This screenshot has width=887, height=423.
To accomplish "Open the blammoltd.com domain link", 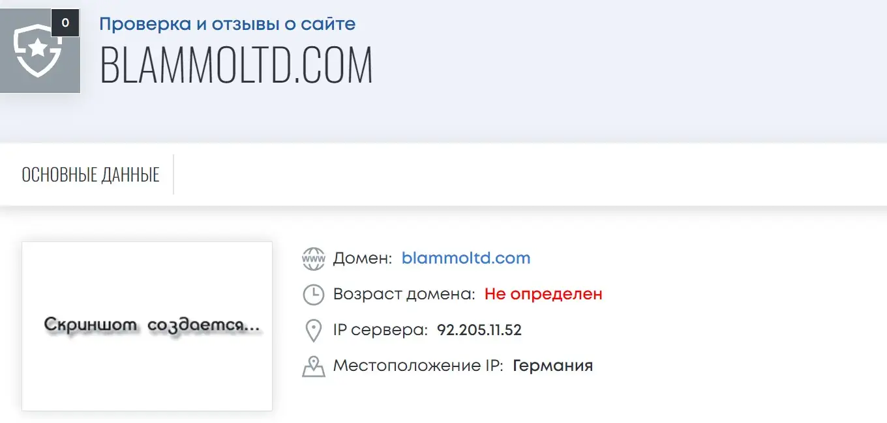I will pyautogui.click(x=466, y=258).
